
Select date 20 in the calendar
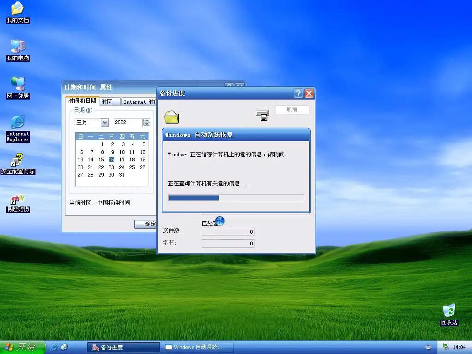point(80,167)
